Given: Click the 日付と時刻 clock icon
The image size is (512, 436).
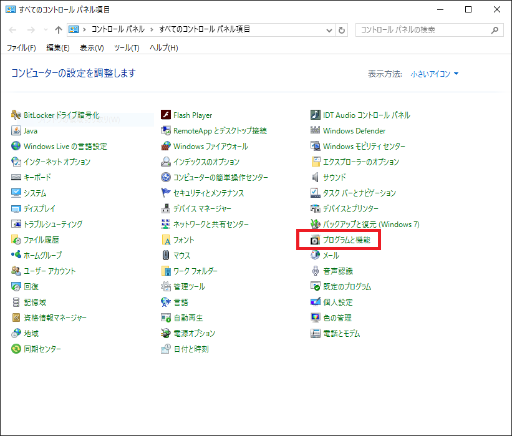Looking at the screenshot, I should (x=166, y=349).
